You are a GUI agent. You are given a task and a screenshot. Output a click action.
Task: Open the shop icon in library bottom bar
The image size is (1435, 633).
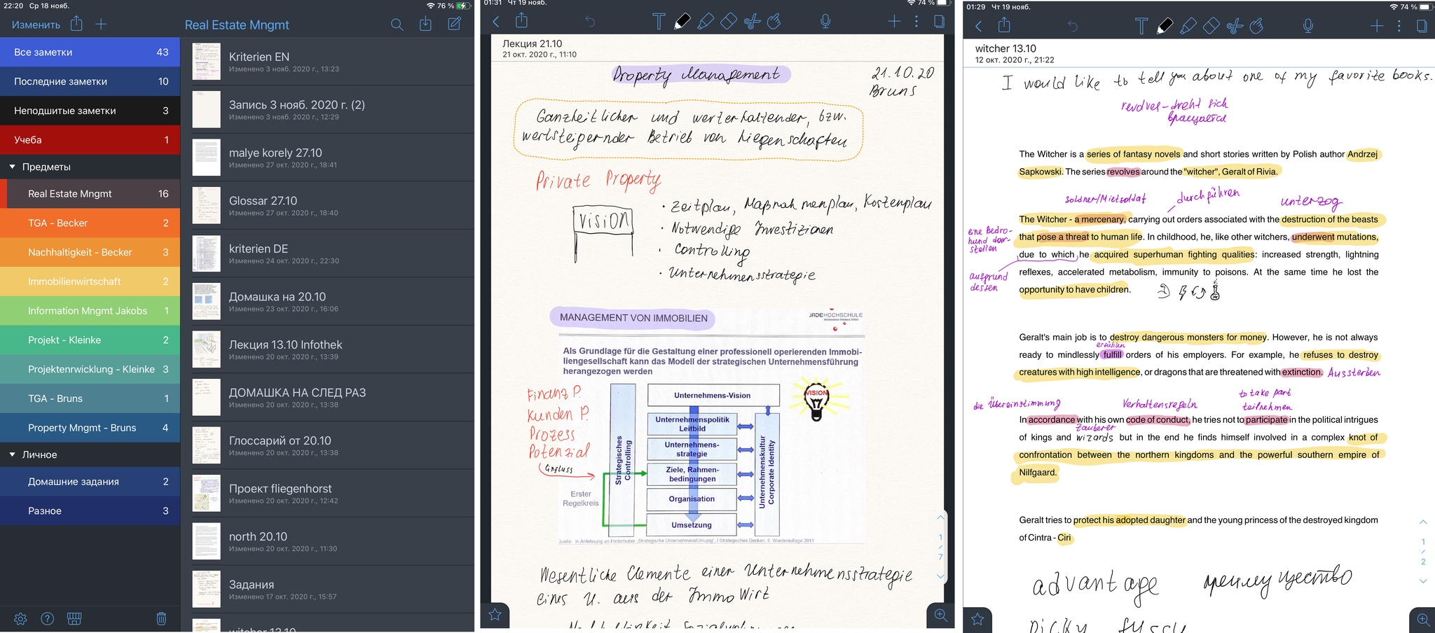click(x=74, y=618)
